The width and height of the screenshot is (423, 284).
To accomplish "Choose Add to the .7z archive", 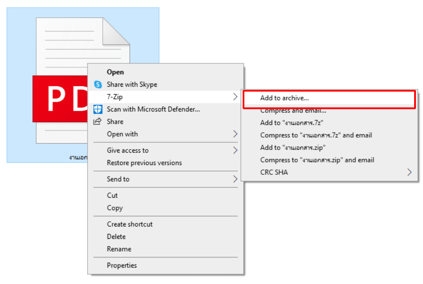I will [329, 123].
